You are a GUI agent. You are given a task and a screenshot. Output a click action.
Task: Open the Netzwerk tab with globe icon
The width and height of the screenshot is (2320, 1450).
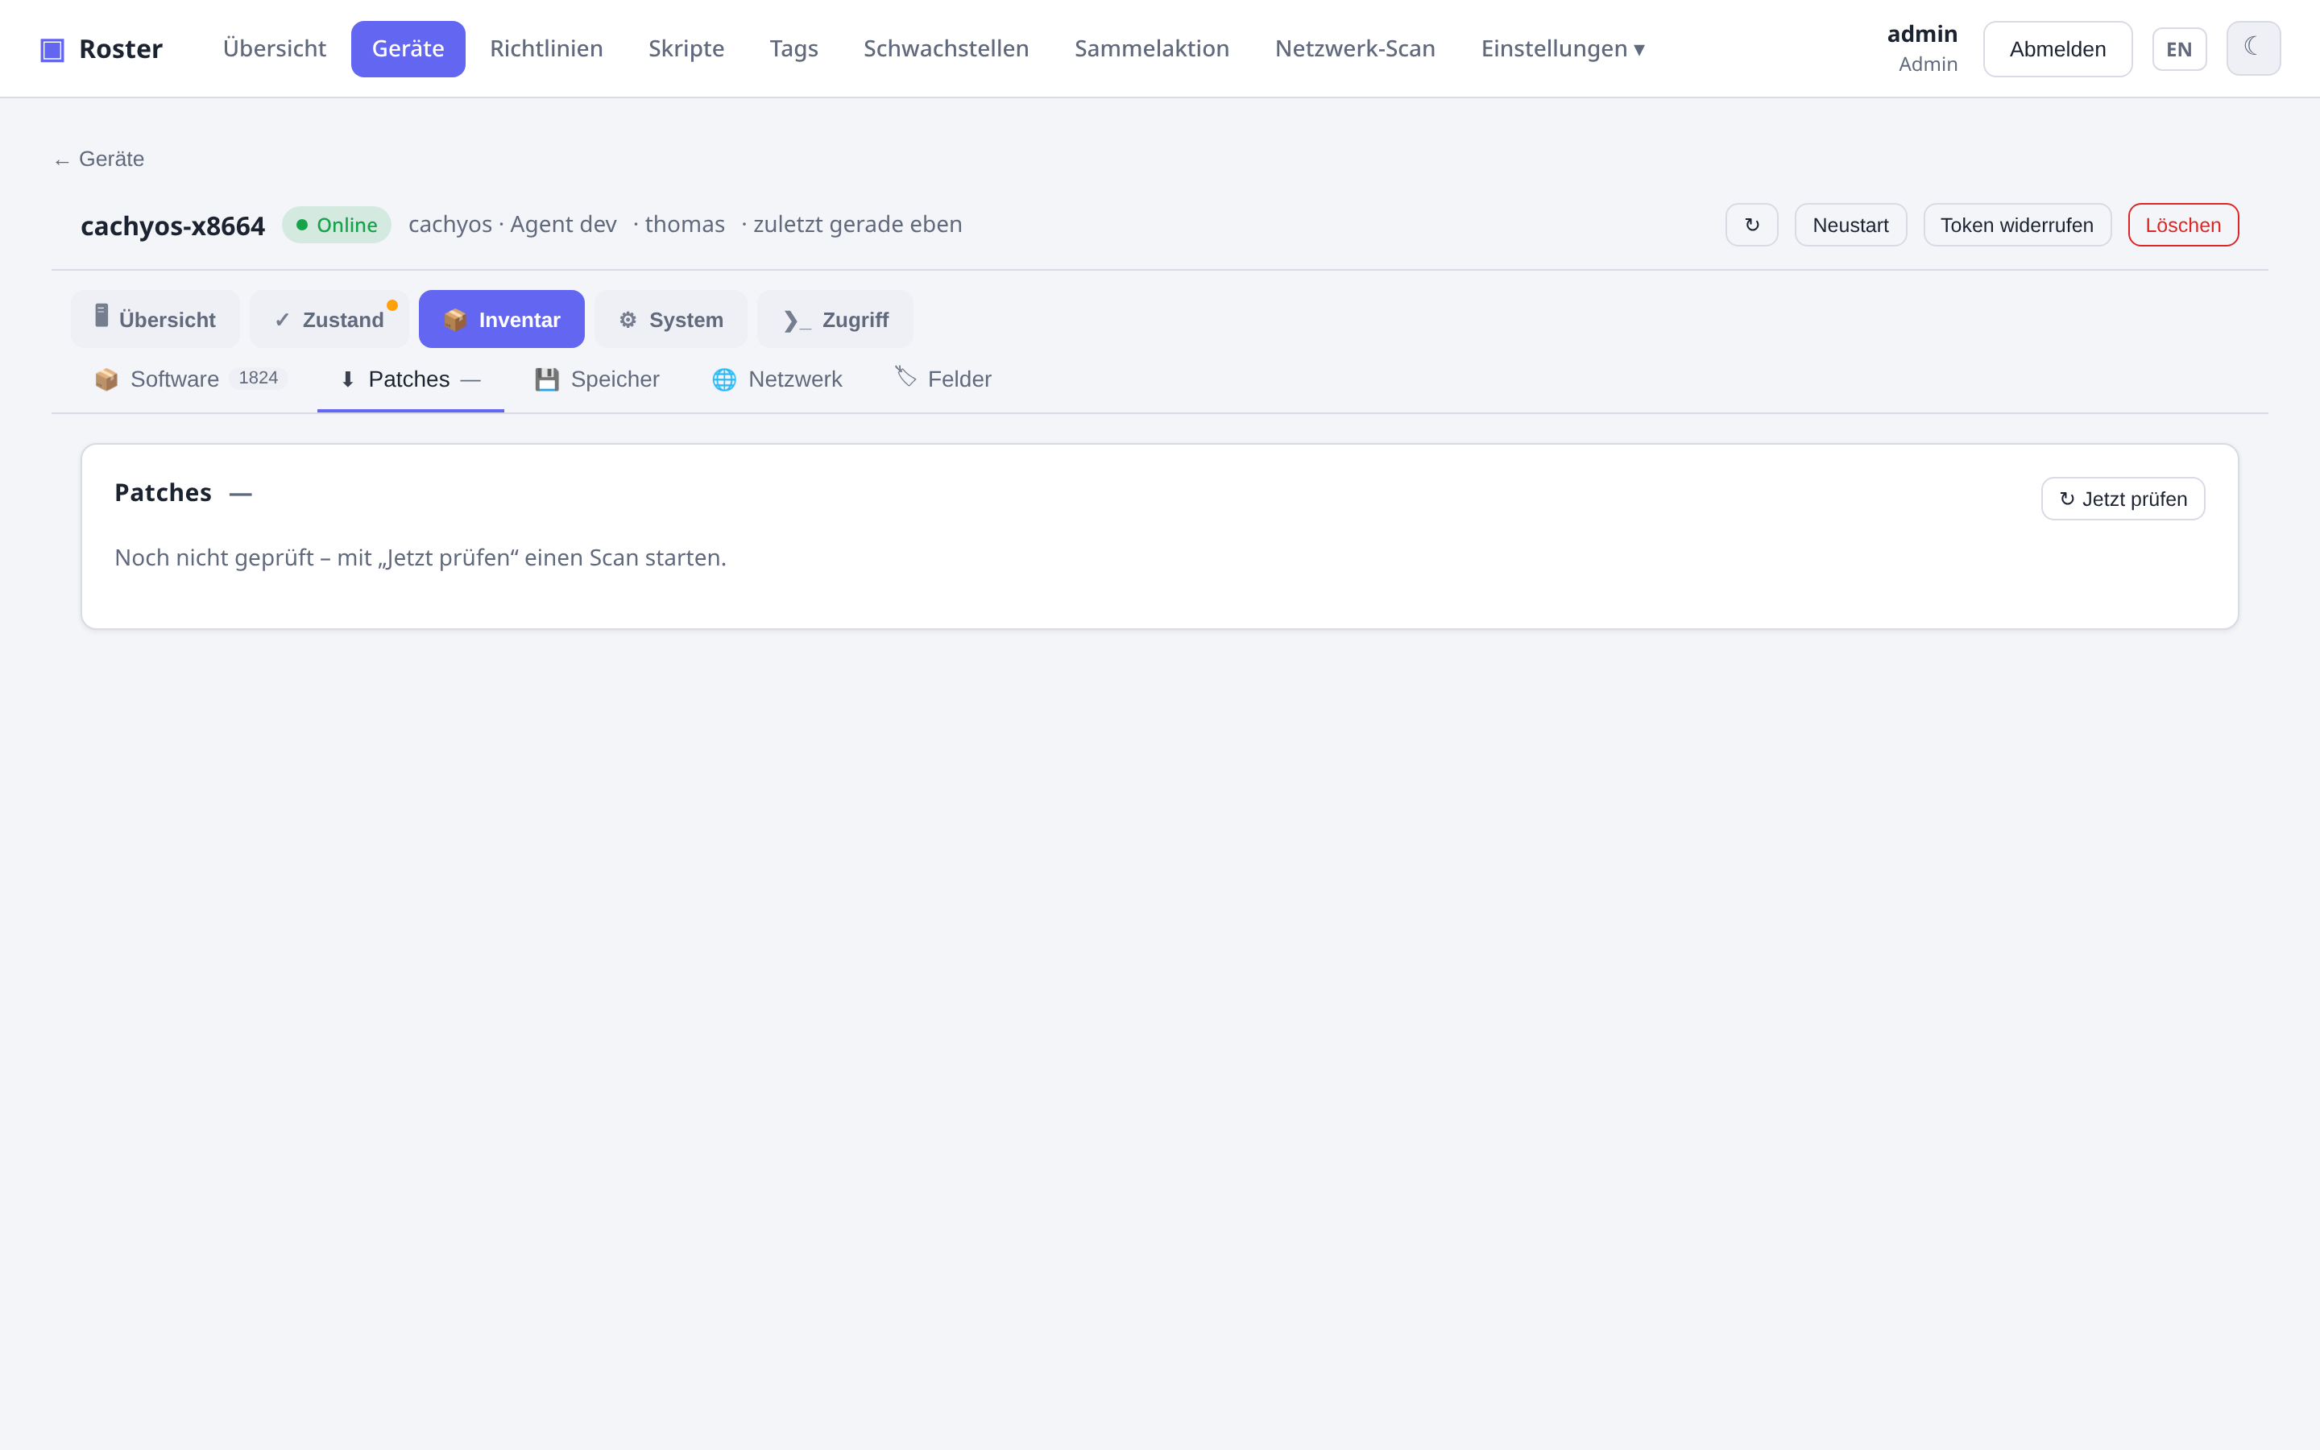[777, 379]
